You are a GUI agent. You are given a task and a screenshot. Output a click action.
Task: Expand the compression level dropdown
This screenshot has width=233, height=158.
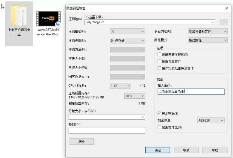(x=127, y=41)
